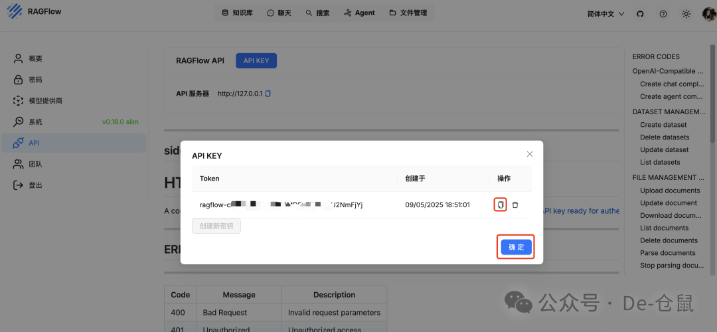Select 概要 in the sidebar
The height and width of the screenshot is (332, 717).
click(x=74, y=58)
